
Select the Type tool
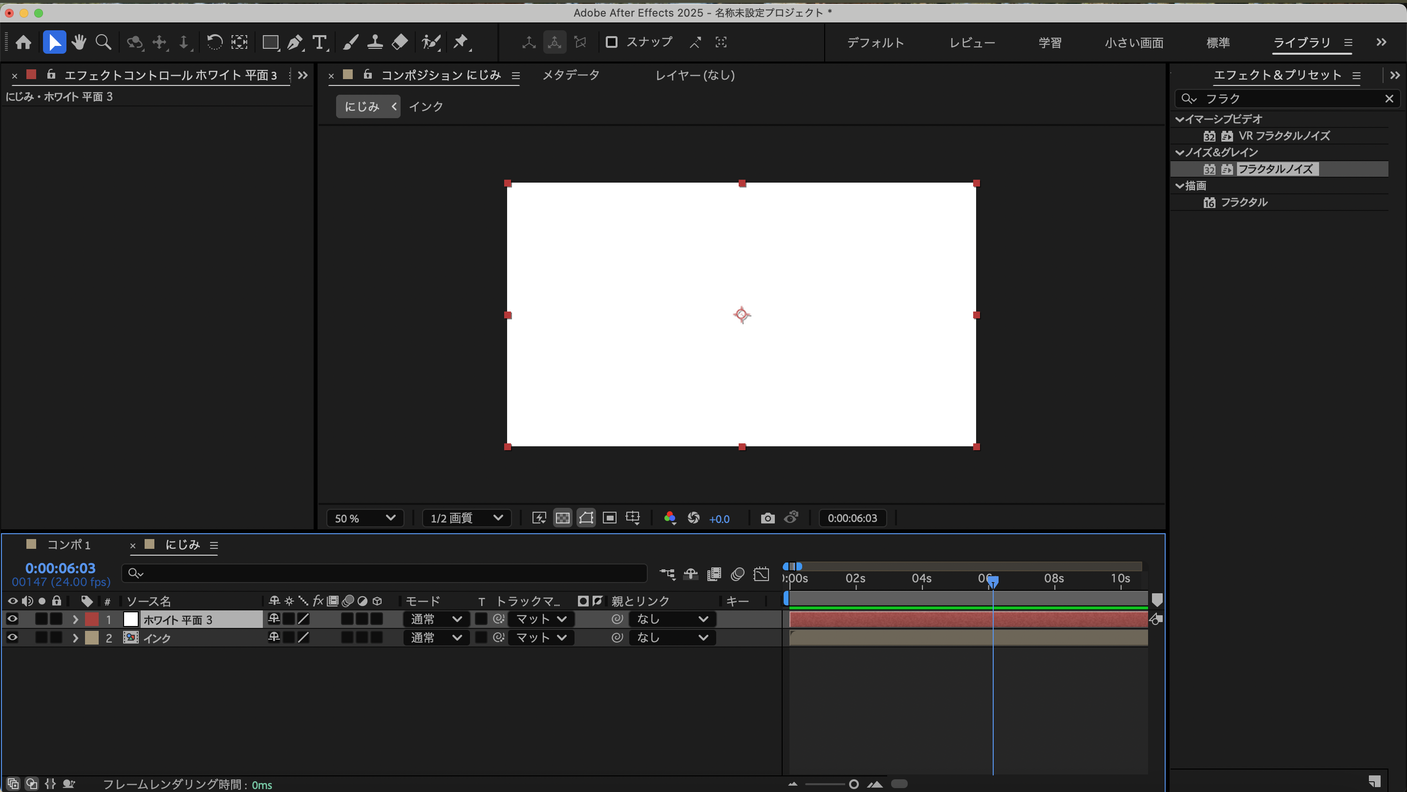(x=320, y=42)
